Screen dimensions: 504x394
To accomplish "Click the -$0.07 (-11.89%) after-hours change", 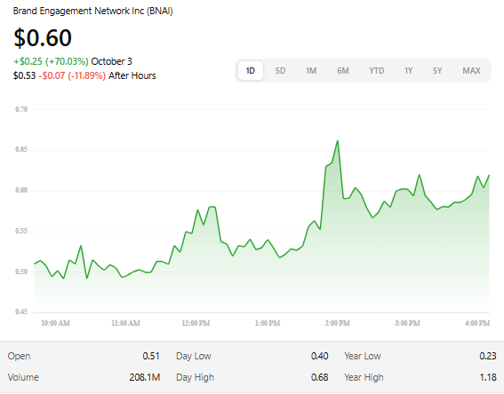I will (x=72, y=75).
